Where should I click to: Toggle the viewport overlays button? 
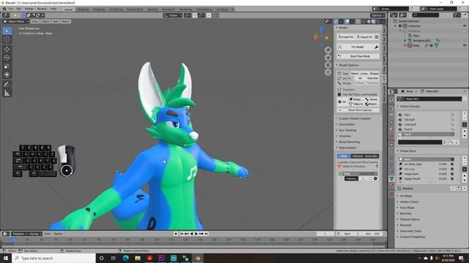click(347, 21)
